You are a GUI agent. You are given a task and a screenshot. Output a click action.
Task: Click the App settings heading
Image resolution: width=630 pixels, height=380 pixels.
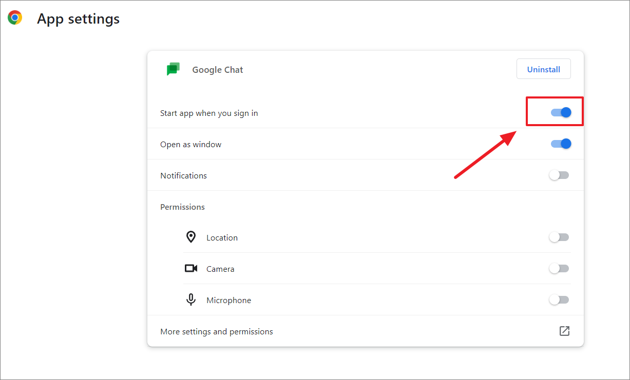click(78, 18)
